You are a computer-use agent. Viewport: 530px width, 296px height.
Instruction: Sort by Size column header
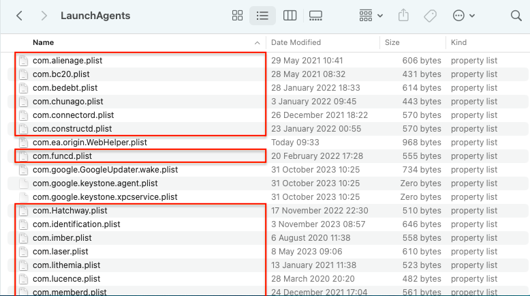[392, 42]
